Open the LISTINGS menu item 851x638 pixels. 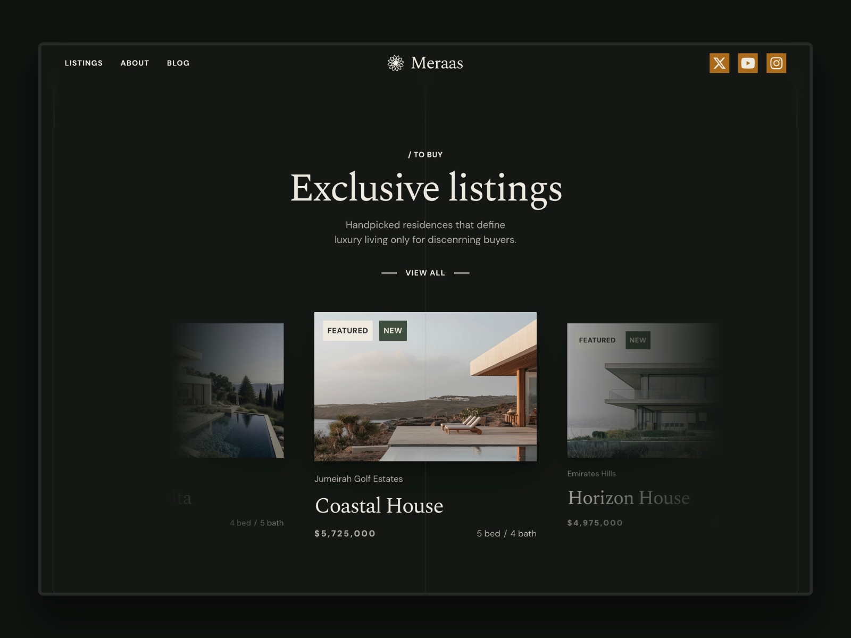84,63
